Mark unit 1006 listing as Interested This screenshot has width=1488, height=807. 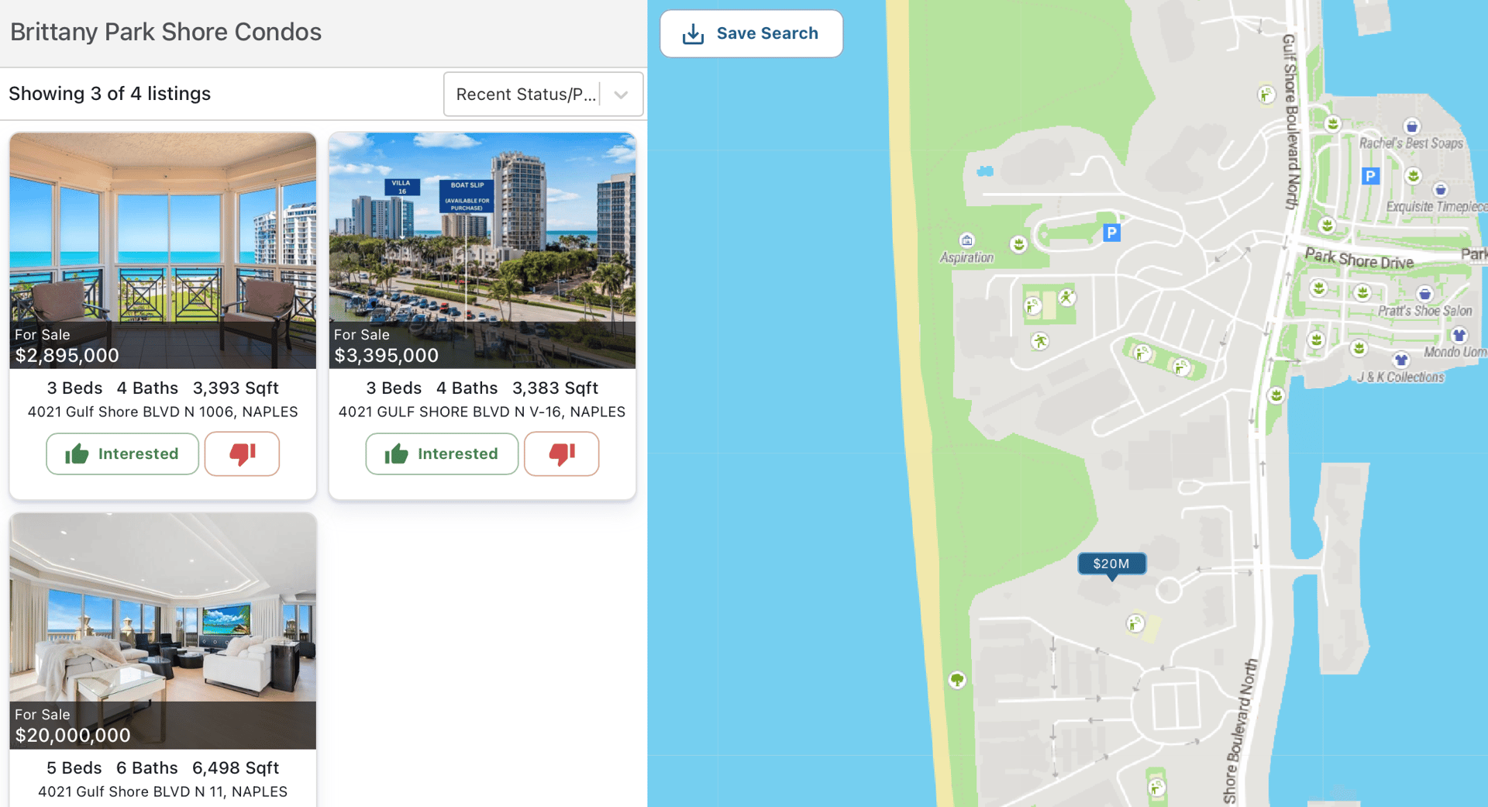point(122,454)
